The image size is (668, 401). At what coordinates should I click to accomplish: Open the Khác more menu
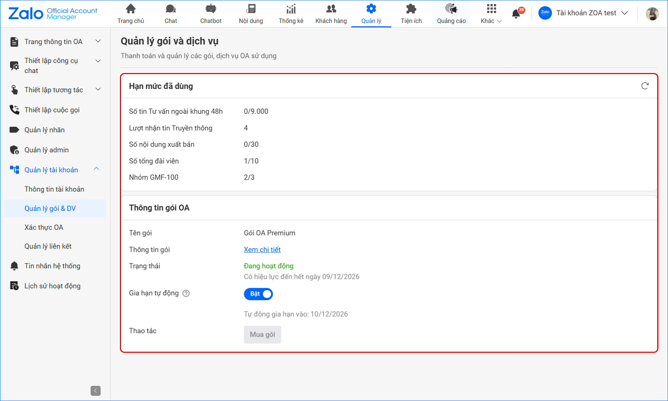491,14
